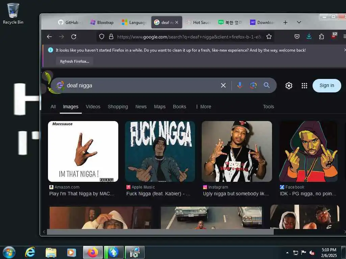The image size is (346, 259).
Task: Submit search with the magnifier icon
Action: click(x=267, y=85)
